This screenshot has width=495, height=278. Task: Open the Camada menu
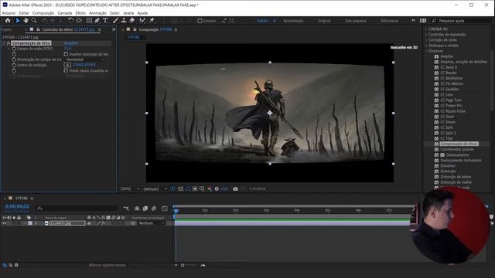[x=65, y=13]
